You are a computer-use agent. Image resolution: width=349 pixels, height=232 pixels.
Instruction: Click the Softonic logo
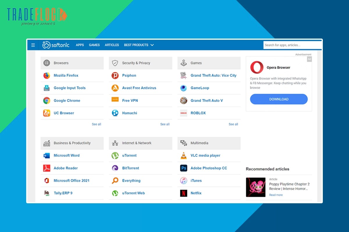(x=56, y=45)
